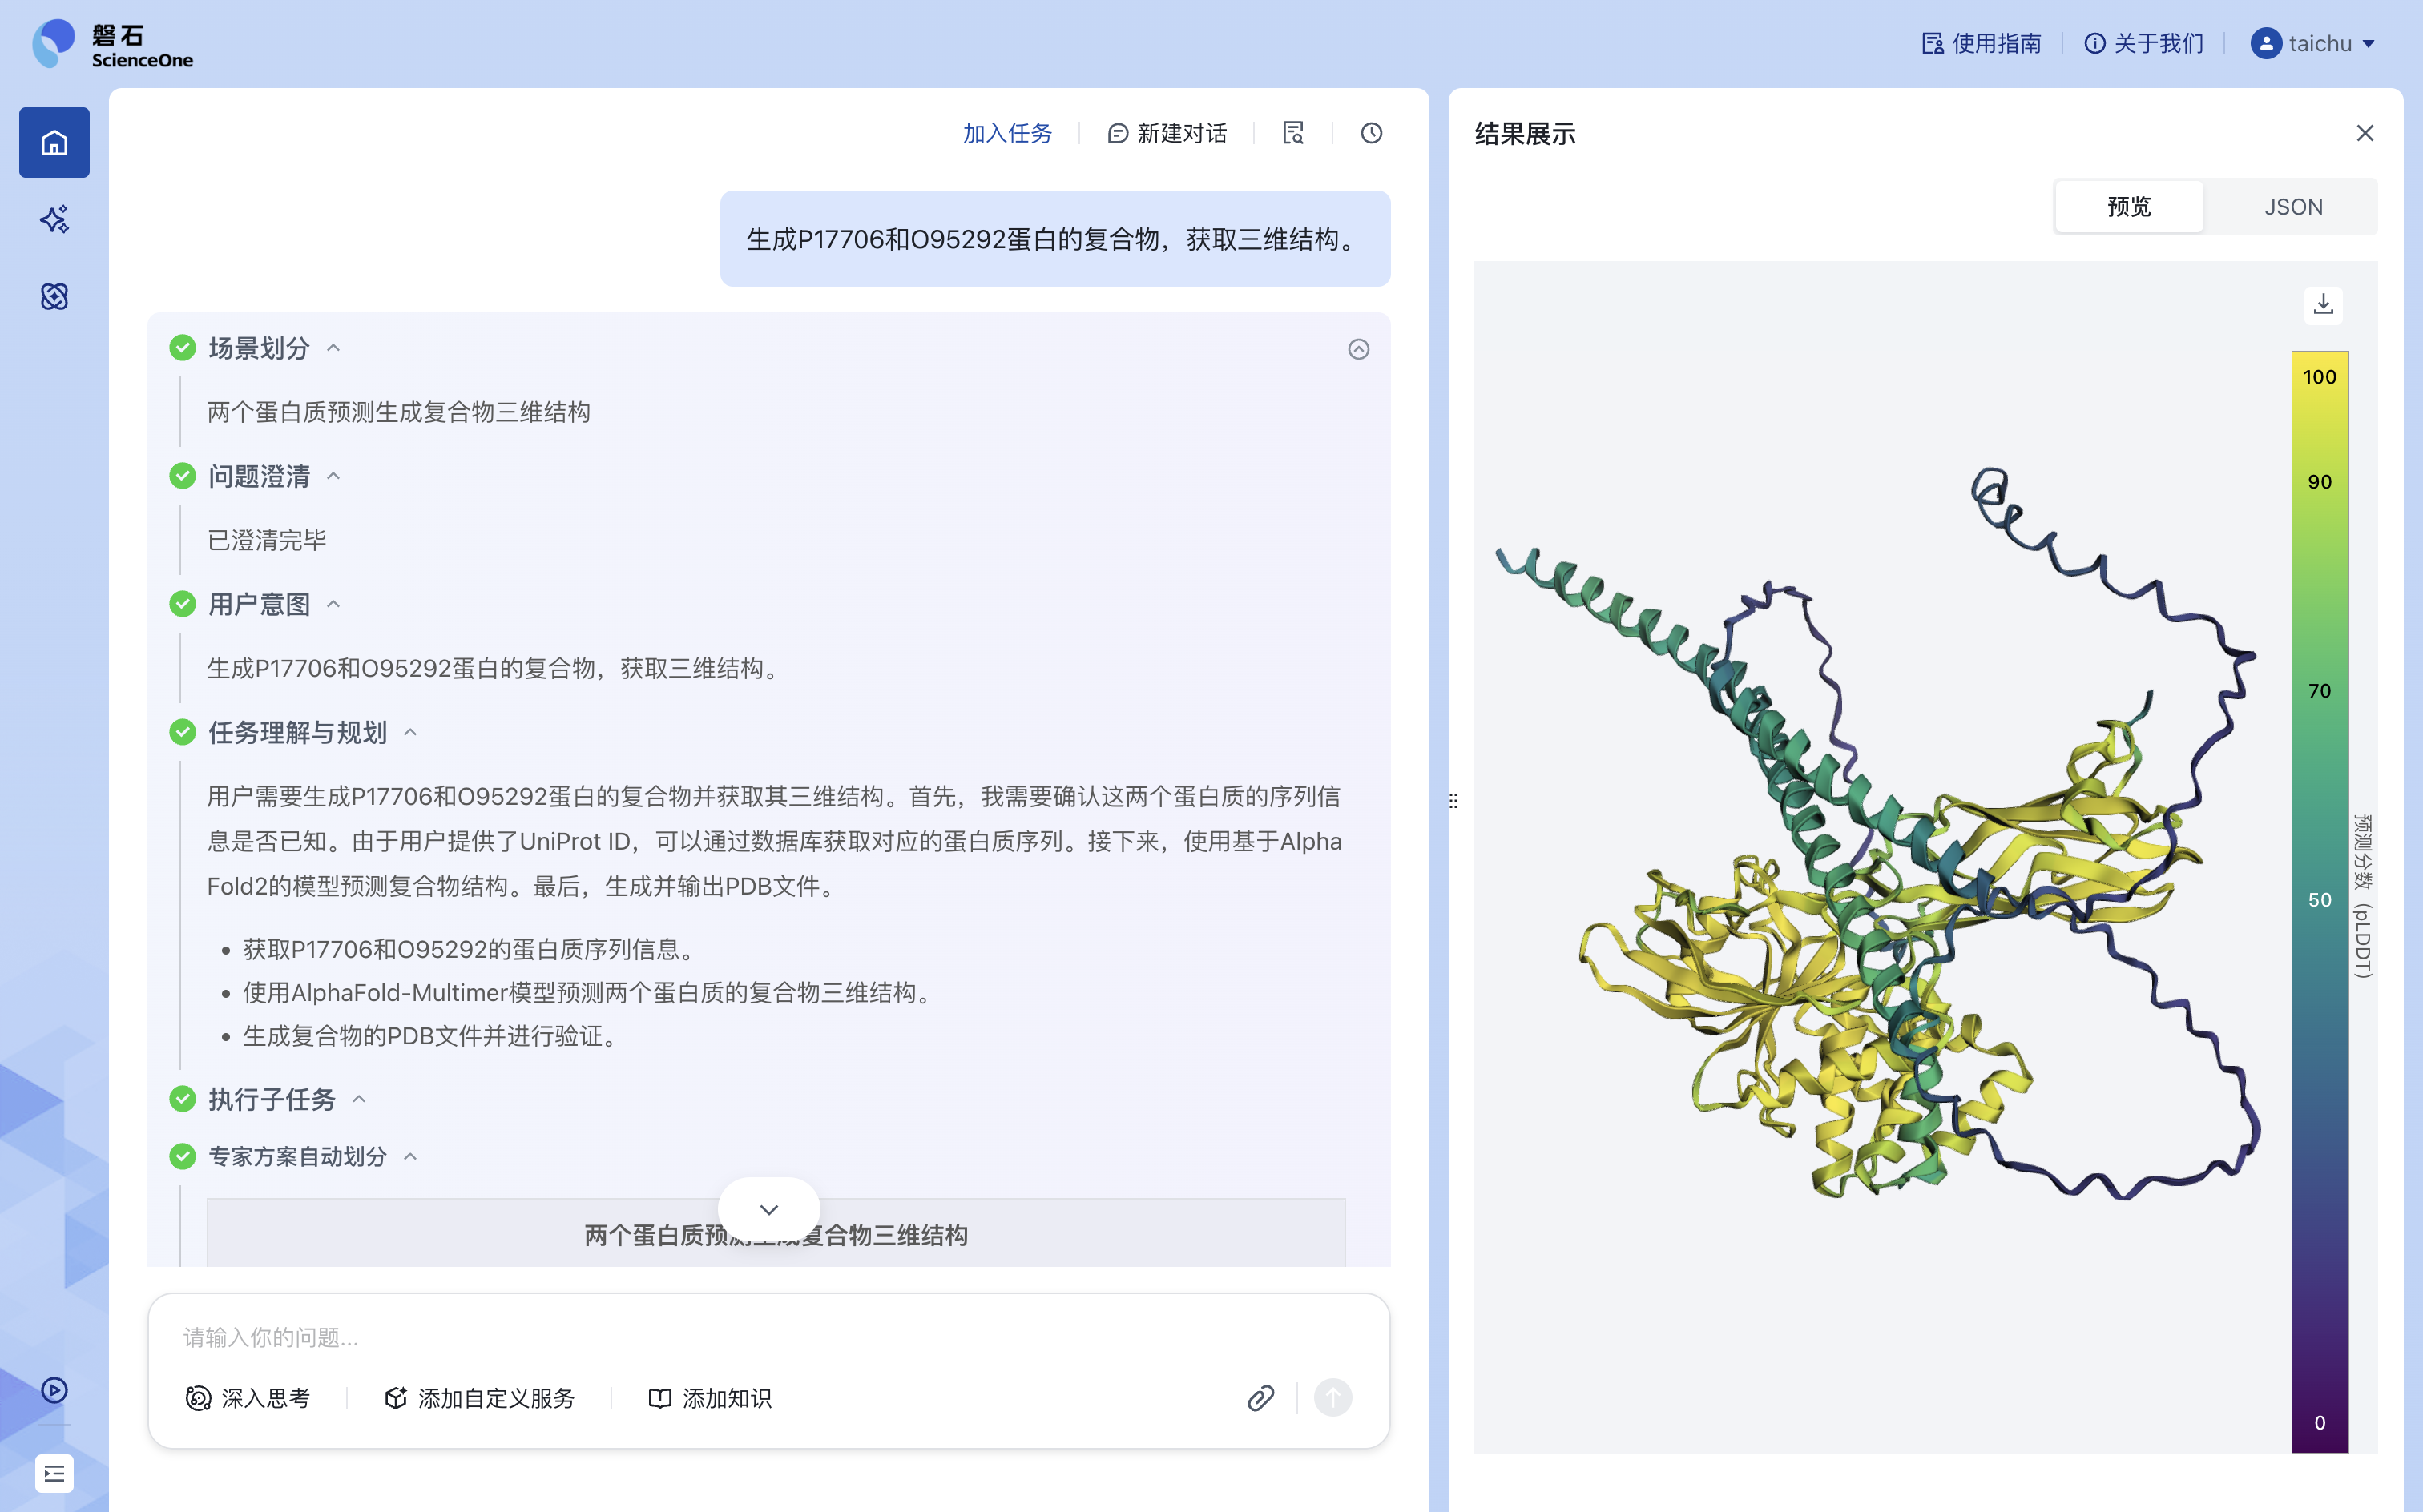Click the document search icon in toolbar
The width and height of the screenshot is (2423, 1512).
coord(1293,132)
